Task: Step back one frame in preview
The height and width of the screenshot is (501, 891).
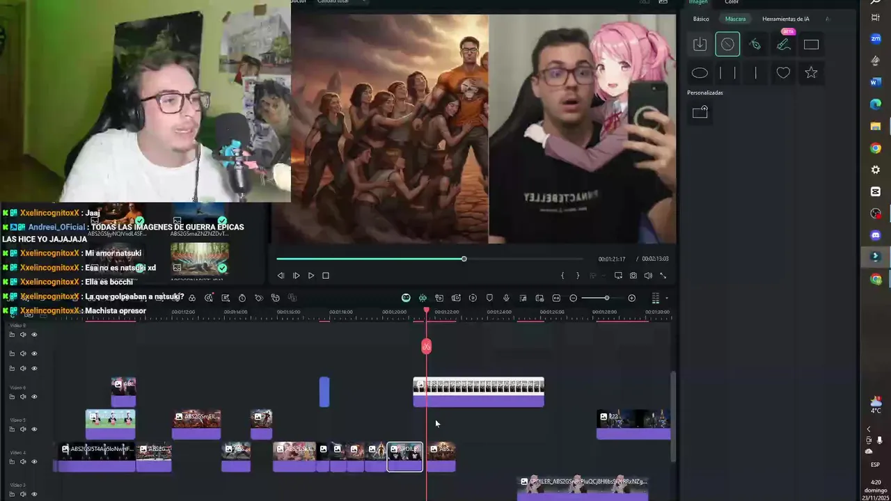Action: (281, 276)
